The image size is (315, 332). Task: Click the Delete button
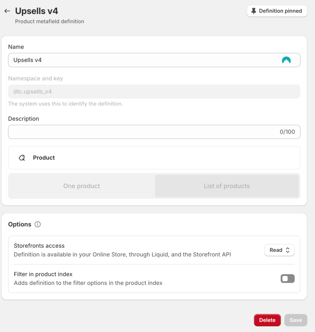click(267, 320)
